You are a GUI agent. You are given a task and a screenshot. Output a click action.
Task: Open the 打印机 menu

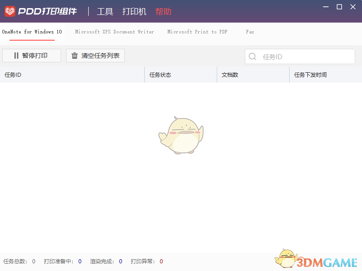point(134,12)
